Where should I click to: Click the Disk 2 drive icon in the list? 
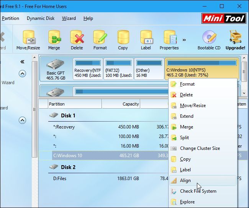(54, 167)
